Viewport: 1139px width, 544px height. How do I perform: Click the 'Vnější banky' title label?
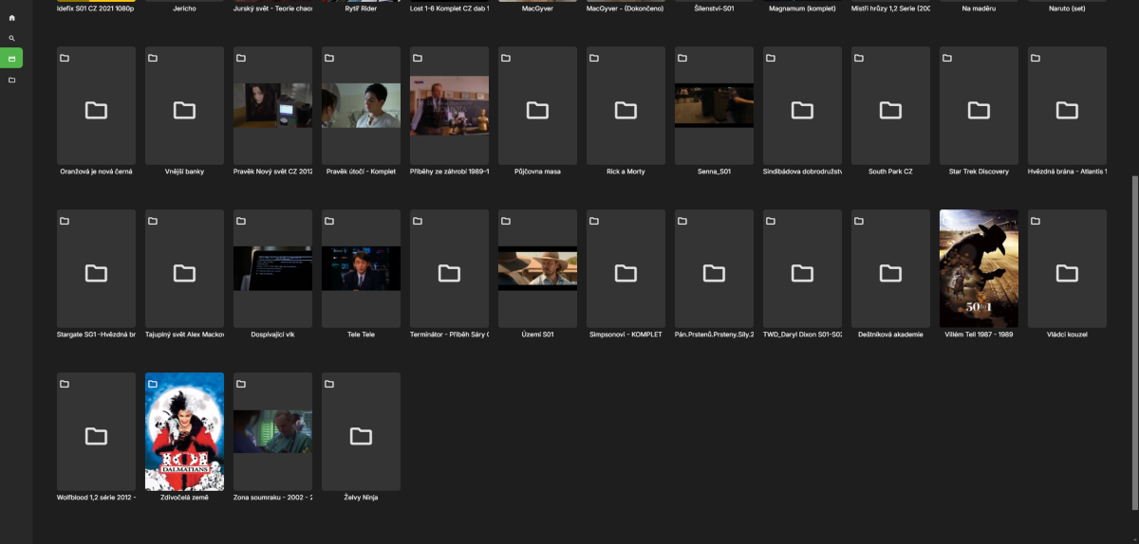pos(184,172)
